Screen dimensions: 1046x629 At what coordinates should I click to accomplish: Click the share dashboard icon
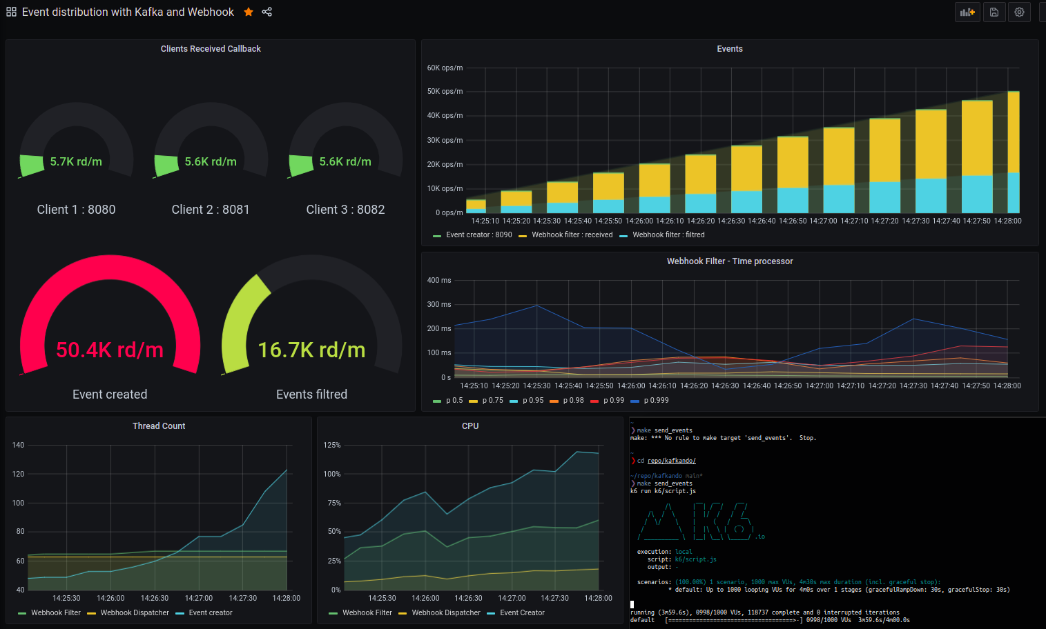click(x=267, y=12)
